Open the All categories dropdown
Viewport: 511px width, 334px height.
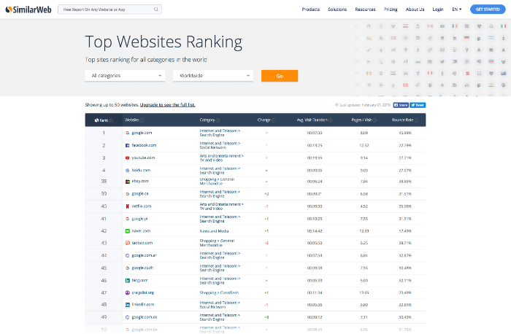(x=125, y=76)
